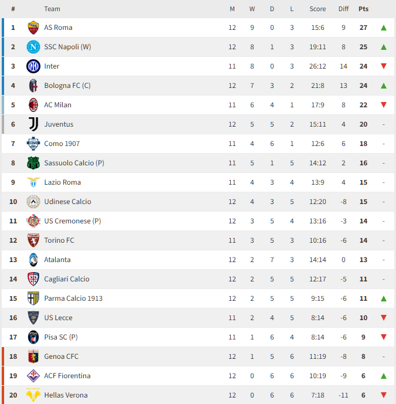Open the Atalanta team page

pyautogui.click(x=57, y=260)
